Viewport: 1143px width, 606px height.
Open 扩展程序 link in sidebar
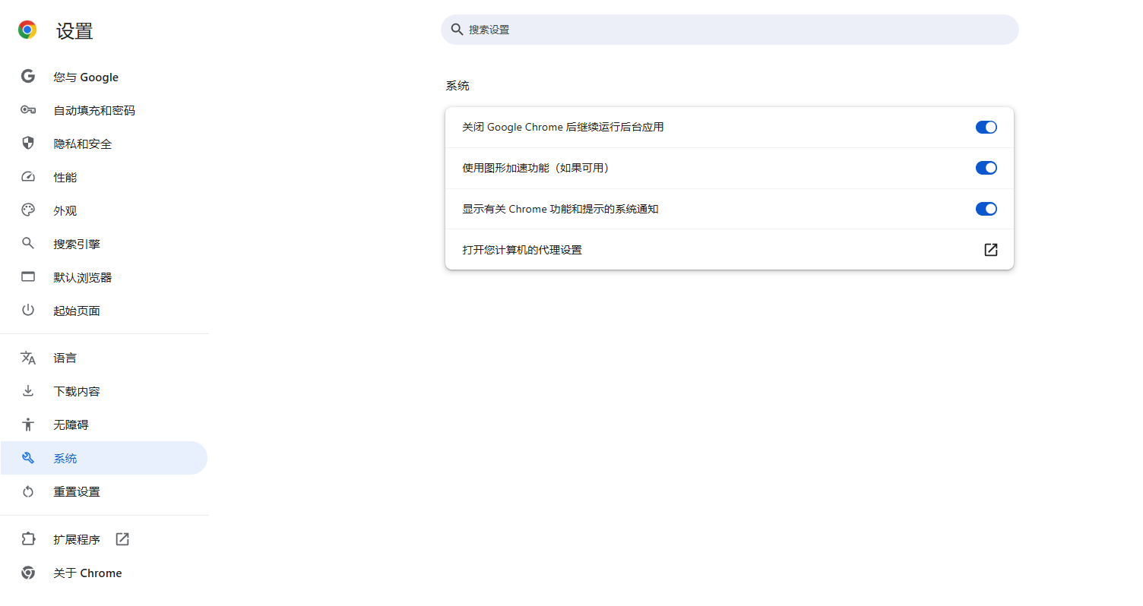(104, 539)
